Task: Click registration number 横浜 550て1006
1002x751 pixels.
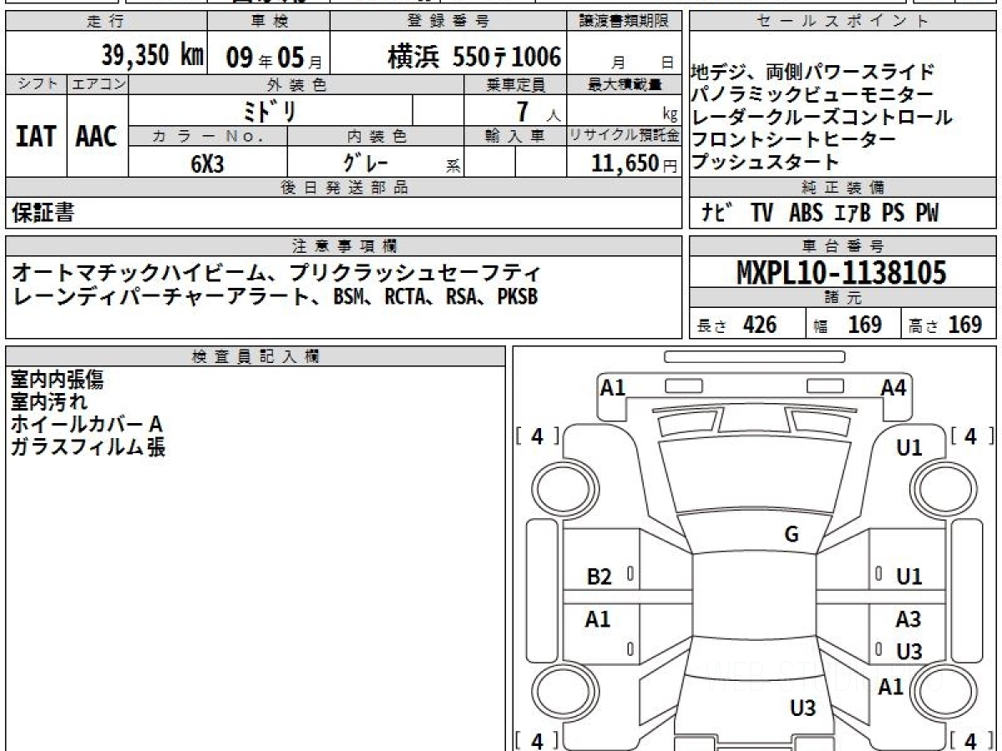Action: pos(474,57)
